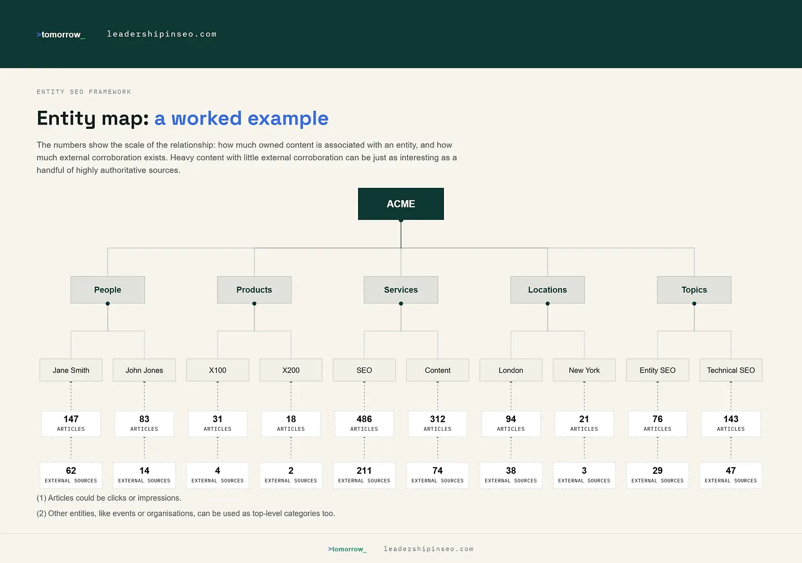Click the Services category node

pos(401,290)
